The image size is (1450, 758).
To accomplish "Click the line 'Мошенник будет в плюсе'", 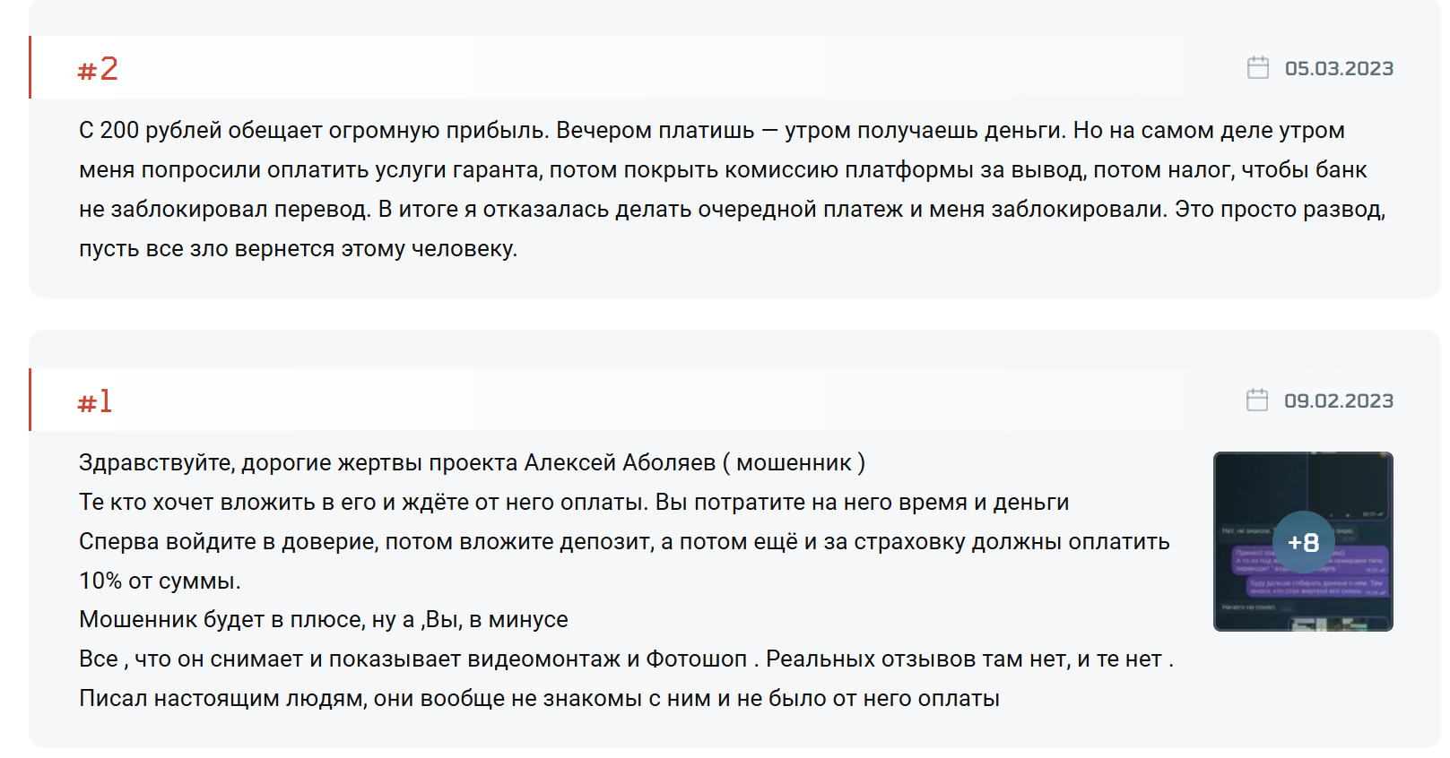I will 324,620.
